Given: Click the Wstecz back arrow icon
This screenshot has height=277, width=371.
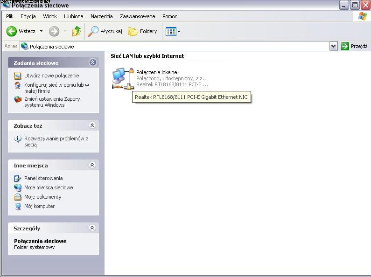Looking at the screenshot, I should [x=12, y=31].
